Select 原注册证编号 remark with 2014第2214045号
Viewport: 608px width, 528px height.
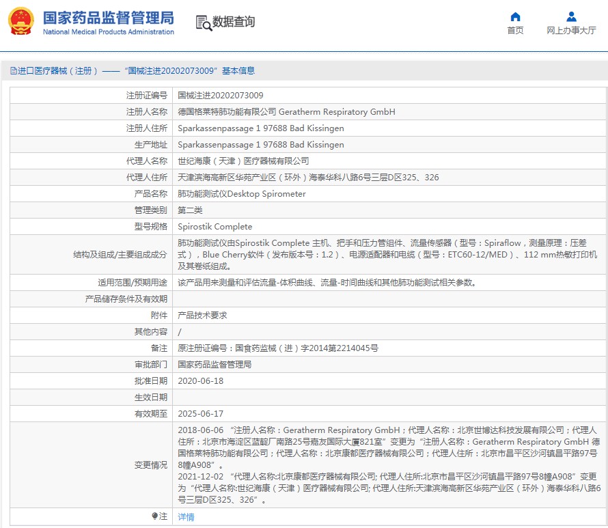278,348
